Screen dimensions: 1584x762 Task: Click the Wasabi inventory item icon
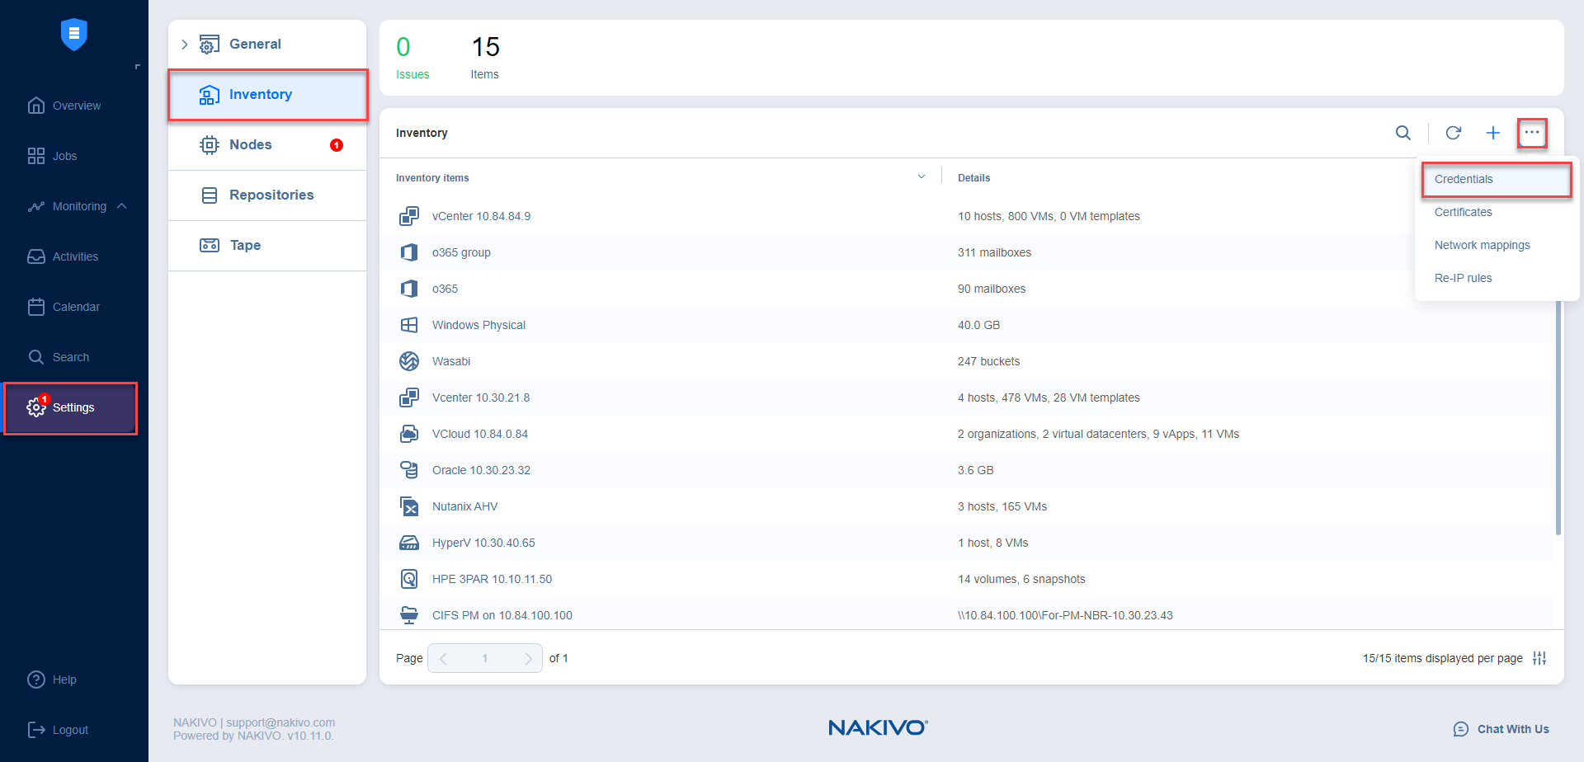tap(409, 361)
